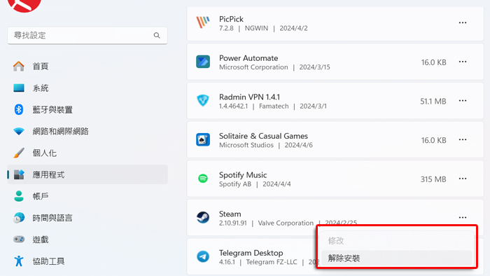Open 時間與語言 settings
Viewport: 490px width, 276px height.
point(87,218)
